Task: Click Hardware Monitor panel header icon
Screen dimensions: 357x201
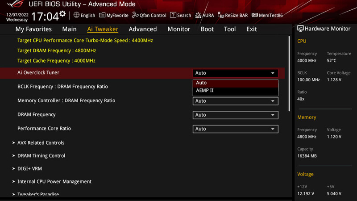Action: [x=300, y=29]
